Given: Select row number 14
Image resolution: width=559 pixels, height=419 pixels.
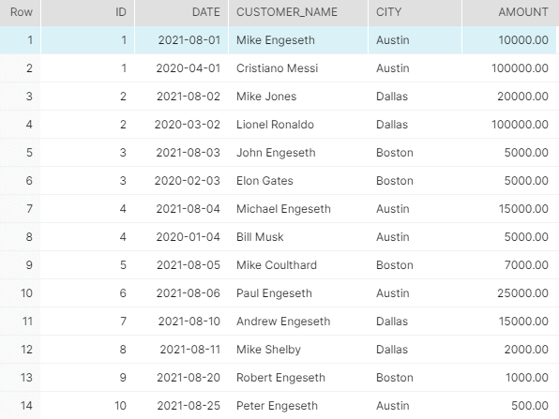Looking at the screenshot, I should [21, 406].
